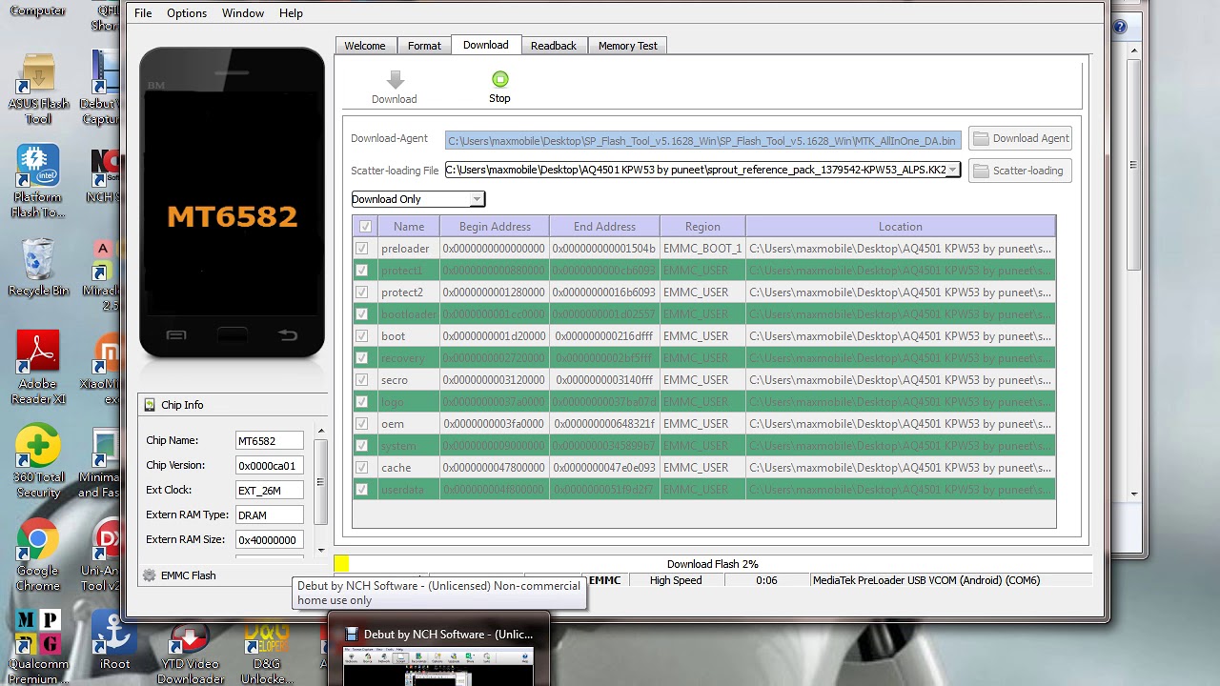Click Chip Info scroll down arrow
Viewport: 1220px width, 686px height.
coord(321,550)
